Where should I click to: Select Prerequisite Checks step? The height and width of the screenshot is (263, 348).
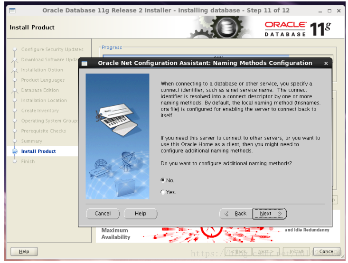tap(44, 131)
